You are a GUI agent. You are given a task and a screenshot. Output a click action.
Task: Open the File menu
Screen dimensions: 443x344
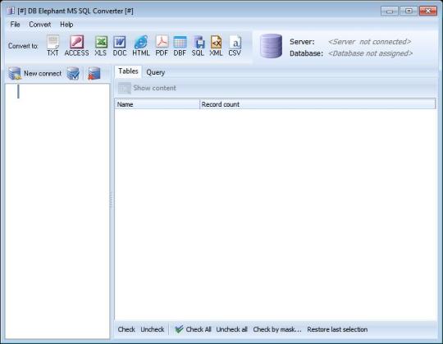[15, 25]
